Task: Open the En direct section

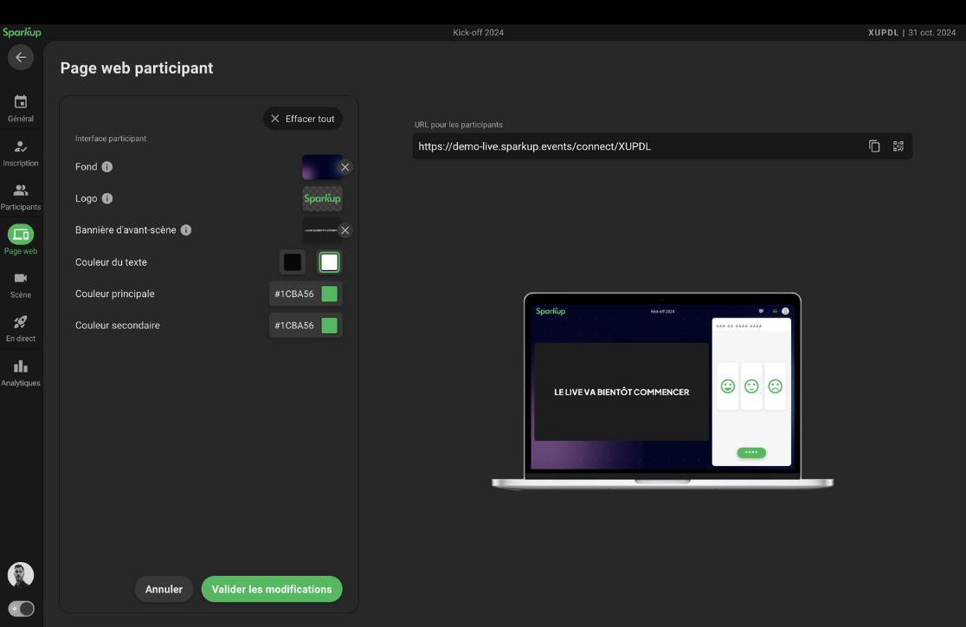Action: [21, 327]
